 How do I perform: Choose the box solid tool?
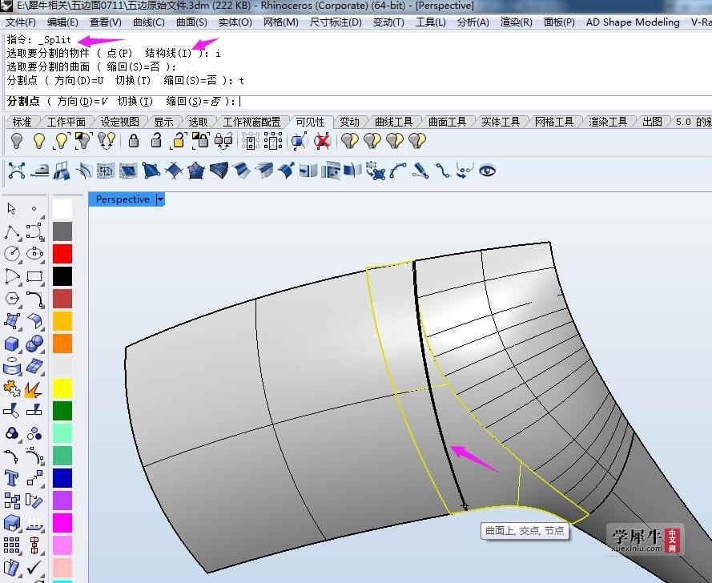12,344
